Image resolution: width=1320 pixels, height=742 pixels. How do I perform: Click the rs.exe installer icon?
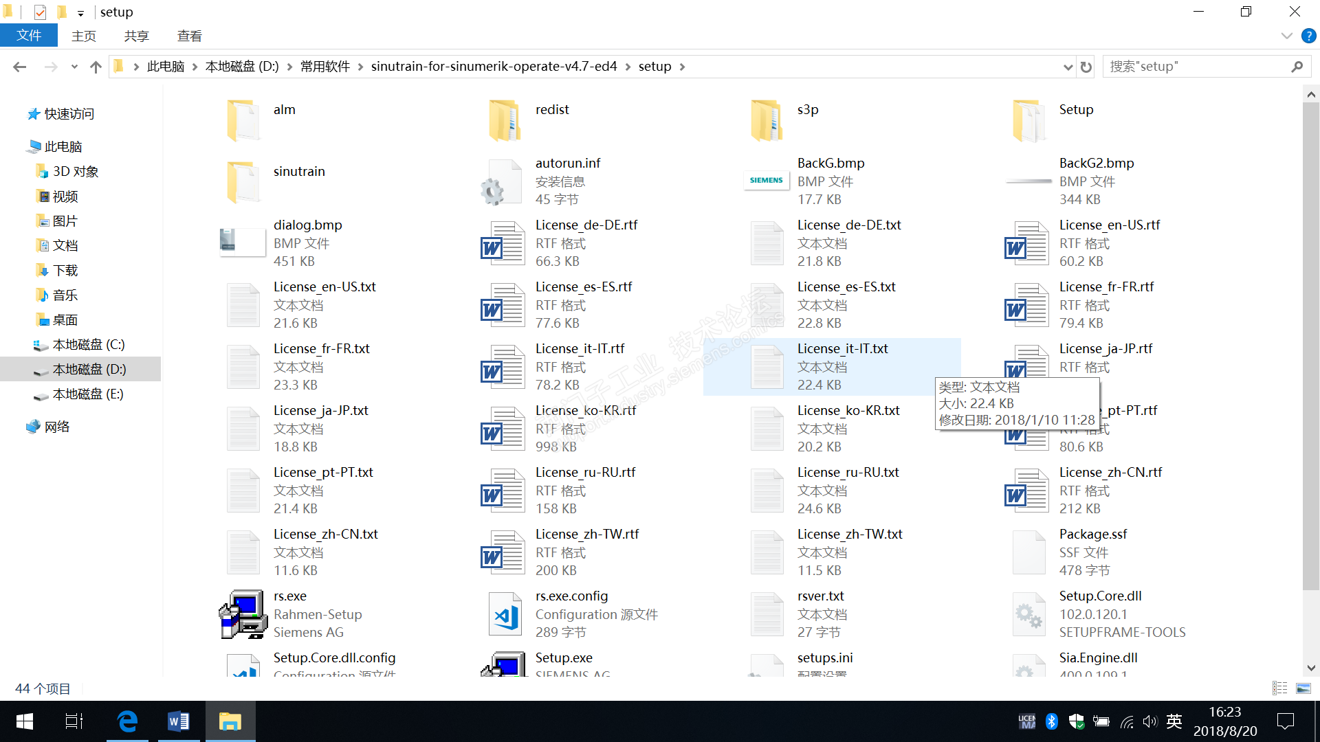click(243, 614)
